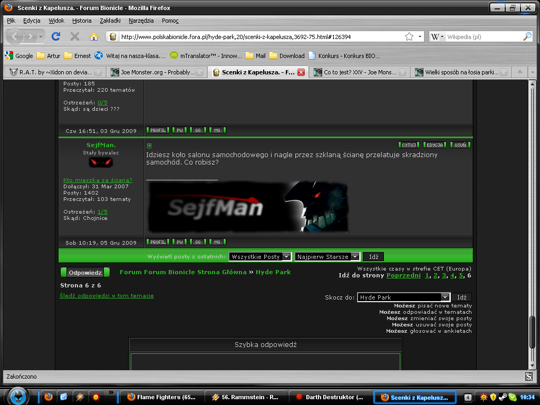Click the search magnifier icon
The width and height of the screenshot is (540, 405).
527,36
